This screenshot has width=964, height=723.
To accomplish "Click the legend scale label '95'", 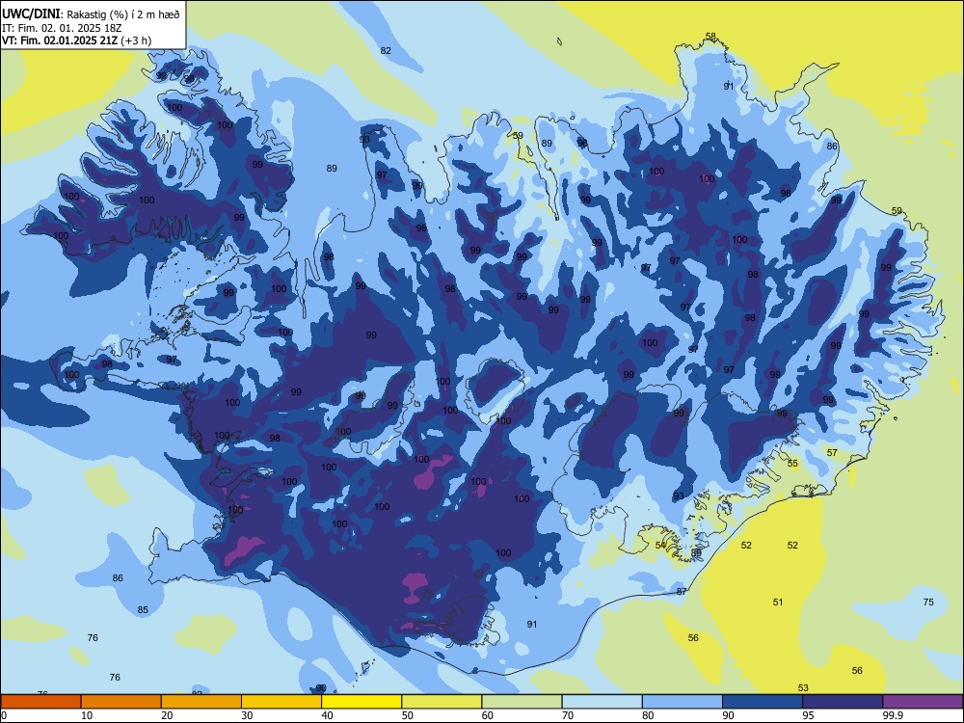I will (x=809, y=715).
